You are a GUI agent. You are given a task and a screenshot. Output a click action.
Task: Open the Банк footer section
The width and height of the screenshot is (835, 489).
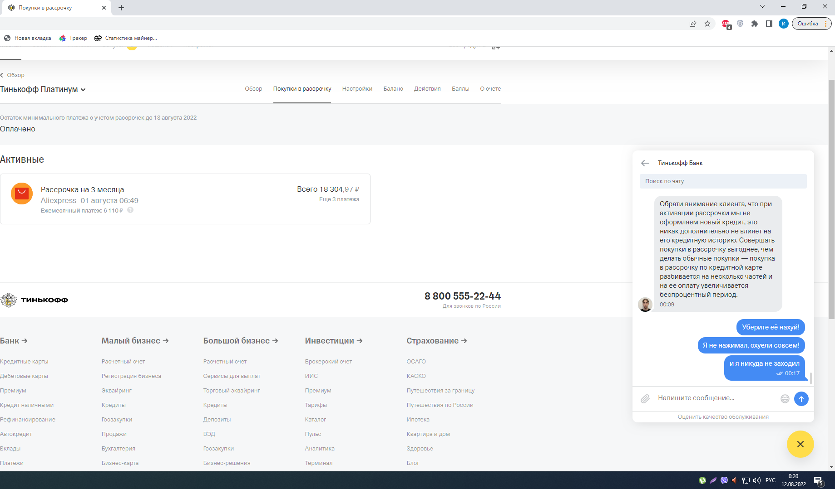coord(14,341)
